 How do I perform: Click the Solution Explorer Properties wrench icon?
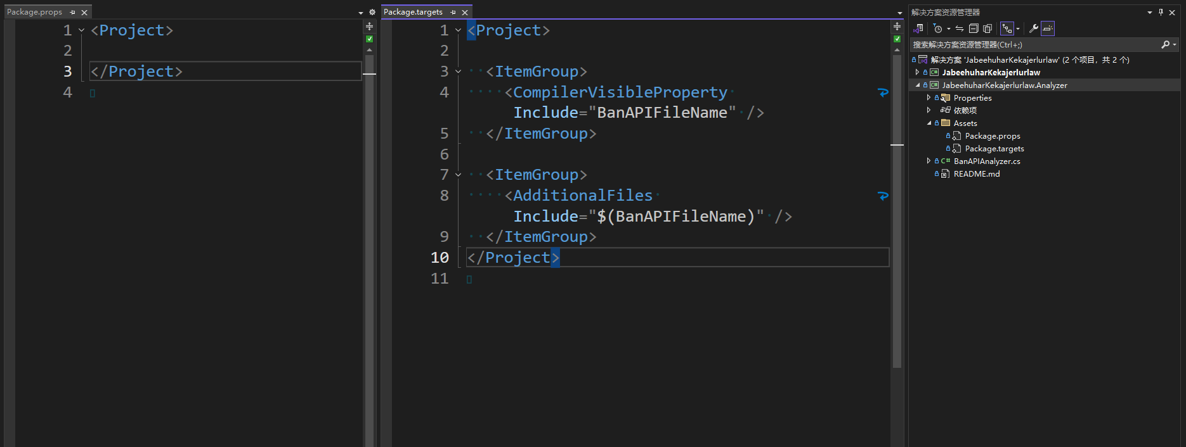pos(1033,28)
